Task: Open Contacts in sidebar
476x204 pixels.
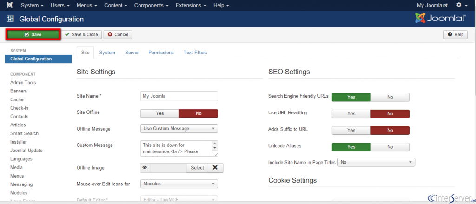Action: coord(19,117)
